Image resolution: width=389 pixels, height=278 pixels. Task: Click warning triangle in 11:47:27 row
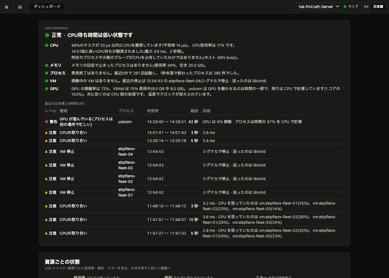pyautogui.click(x=46, y=233)
